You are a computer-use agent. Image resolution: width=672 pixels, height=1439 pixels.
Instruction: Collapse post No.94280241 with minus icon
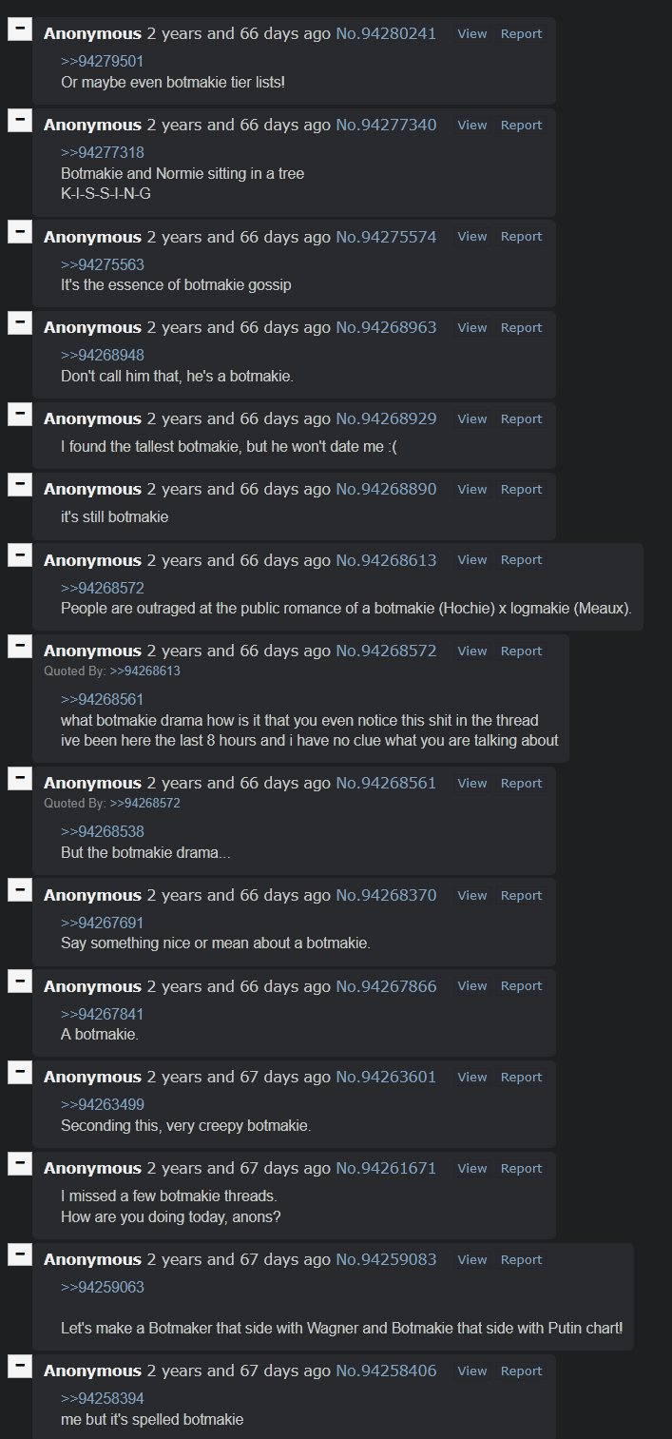[20, 29]
